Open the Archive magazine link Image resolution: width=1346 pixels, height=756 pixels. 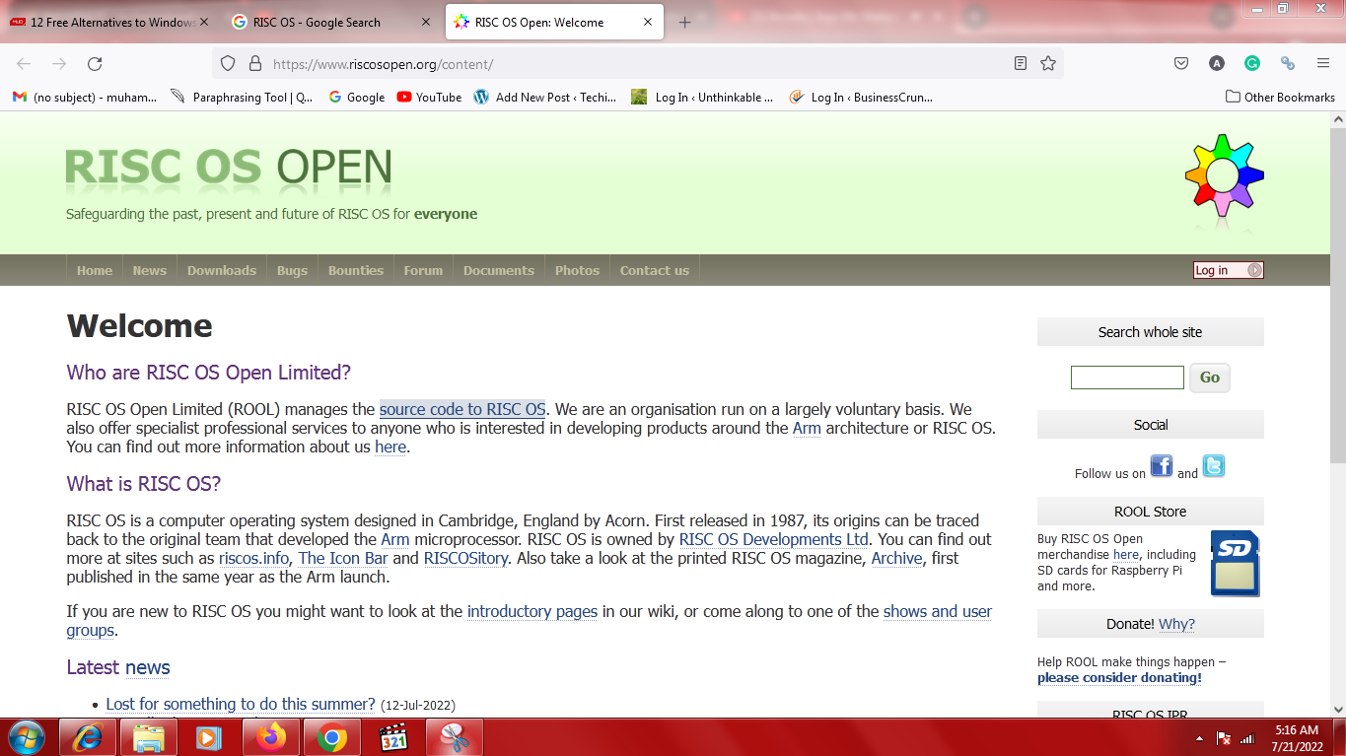pos(897,558)
